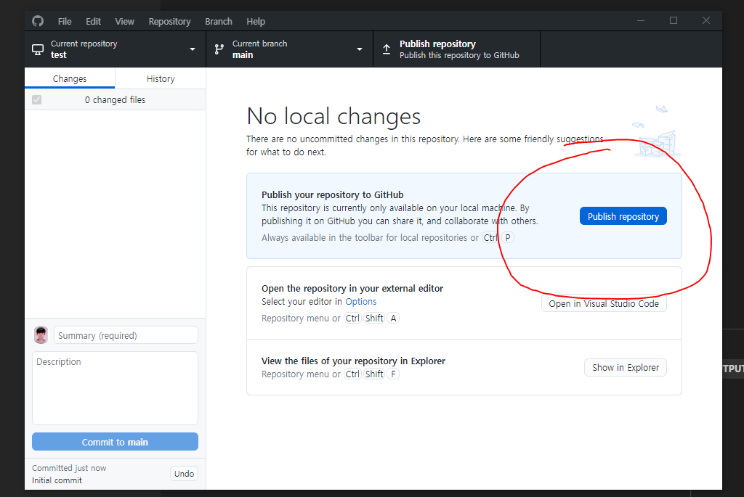The height and width of the screenshot is (497, 744).
Task: Click the blue Publish repository button
Action: pos(623,216)
